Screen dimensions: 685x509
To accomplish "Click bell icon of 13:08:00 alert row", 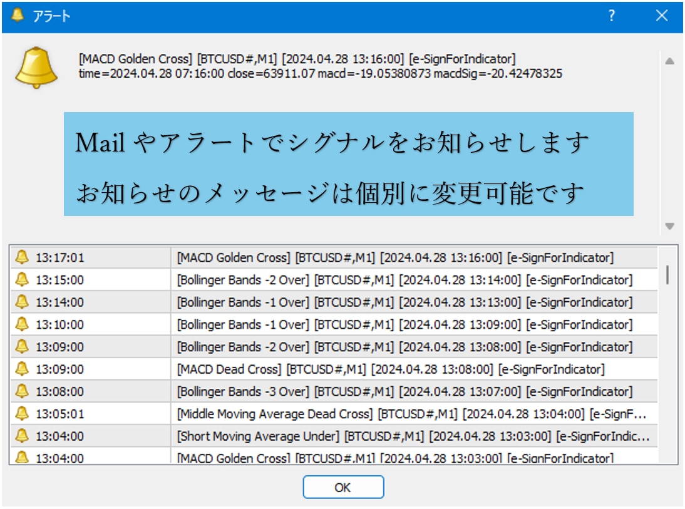I will tap(22, 391).
